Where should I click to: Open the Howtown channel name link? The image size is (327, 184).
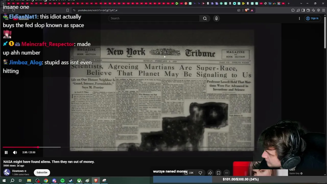click(18, 171)
